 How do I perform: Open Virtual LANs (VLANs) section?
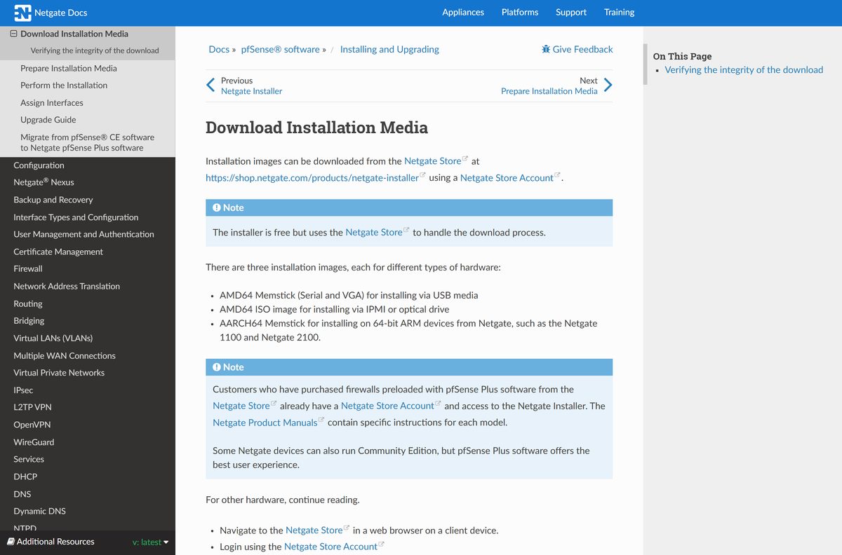(x=53, y=338)
